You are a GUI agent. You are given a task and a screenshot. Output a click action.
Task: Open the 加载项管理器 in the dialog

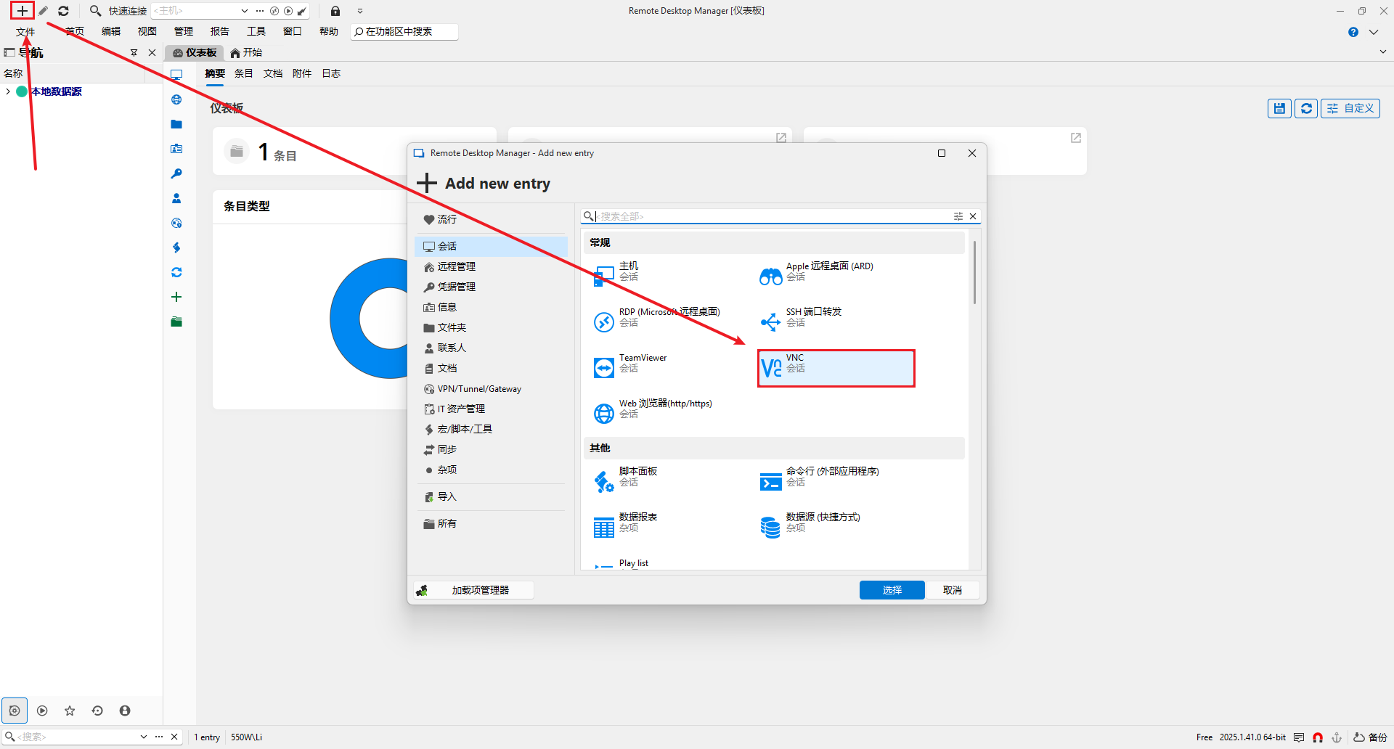click(473, 589)
